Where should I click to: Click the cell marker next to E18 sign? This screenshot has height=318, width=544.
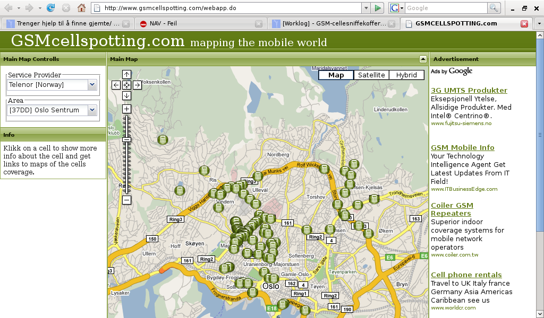point(283,304)
